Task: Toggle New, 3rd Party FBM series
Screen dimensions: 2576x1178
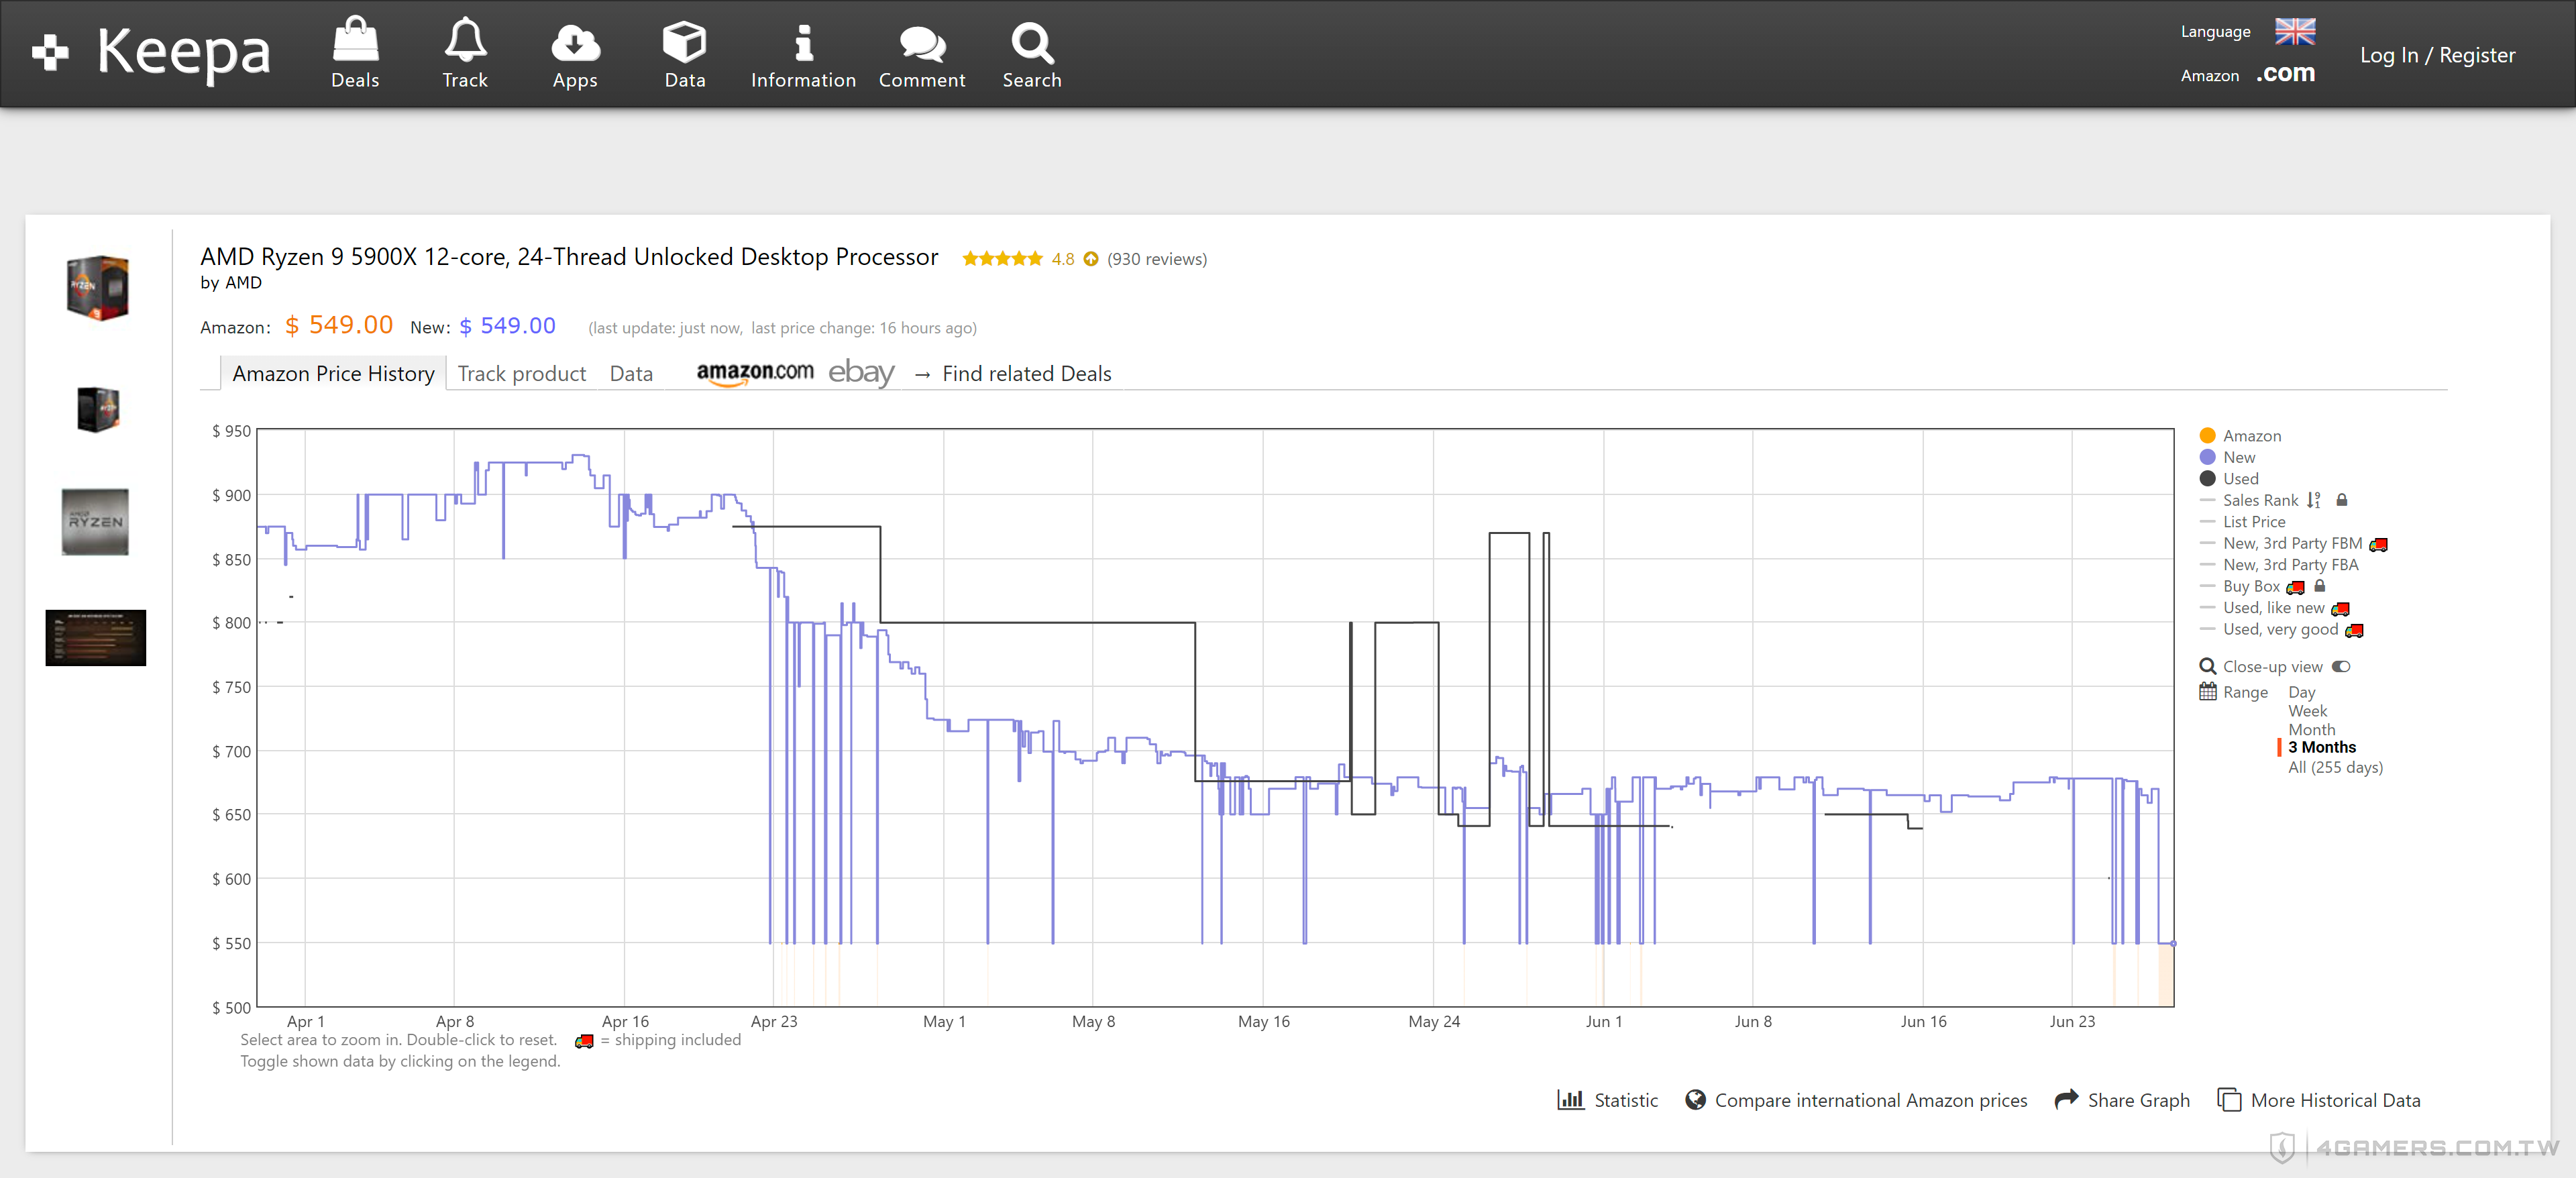Action: (x=2281, y=543)
